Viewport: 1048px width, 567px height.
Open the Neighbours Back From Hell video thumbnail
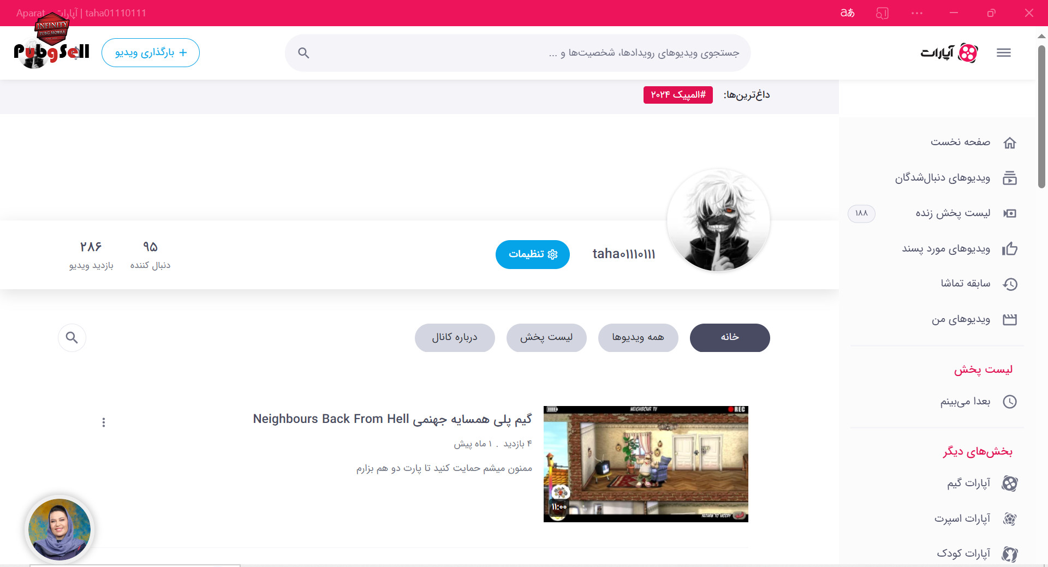pyautogui.click(x=646, y=464)
